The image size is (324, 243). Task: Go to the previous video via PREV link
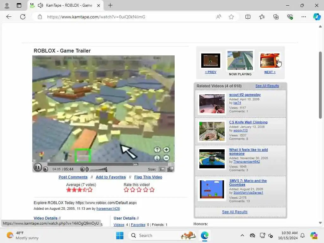point(210,72)
